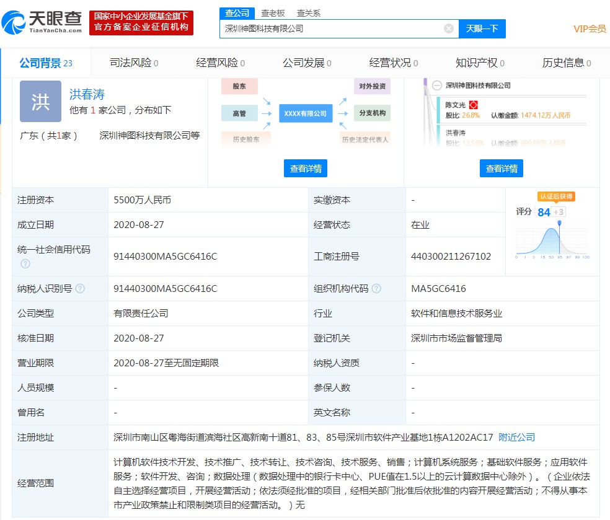This screenshot has height=520, width=610.
Task: Click the 分支机构 box in the diagram
Action: click(x=372, y=113)
